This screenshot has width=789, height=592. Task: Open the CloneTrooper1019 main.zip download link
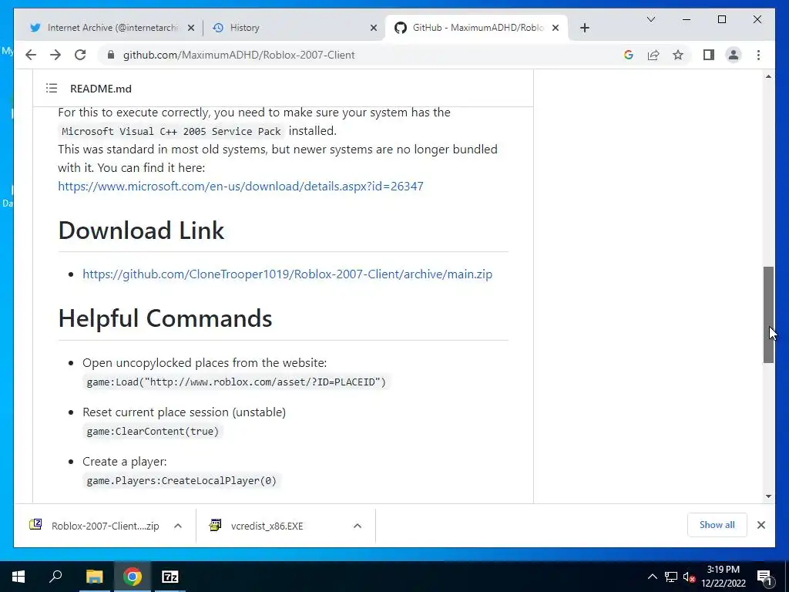click(x=287, y=274)
